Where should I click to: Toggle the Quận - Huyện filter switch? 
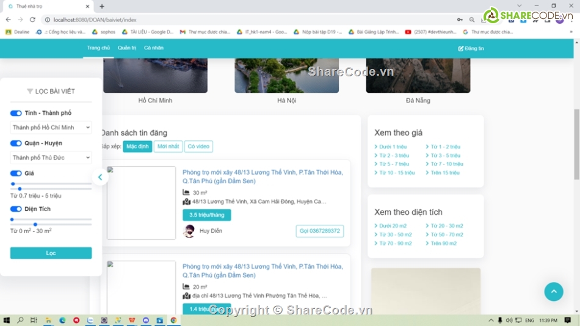click(x=16, y=143)
